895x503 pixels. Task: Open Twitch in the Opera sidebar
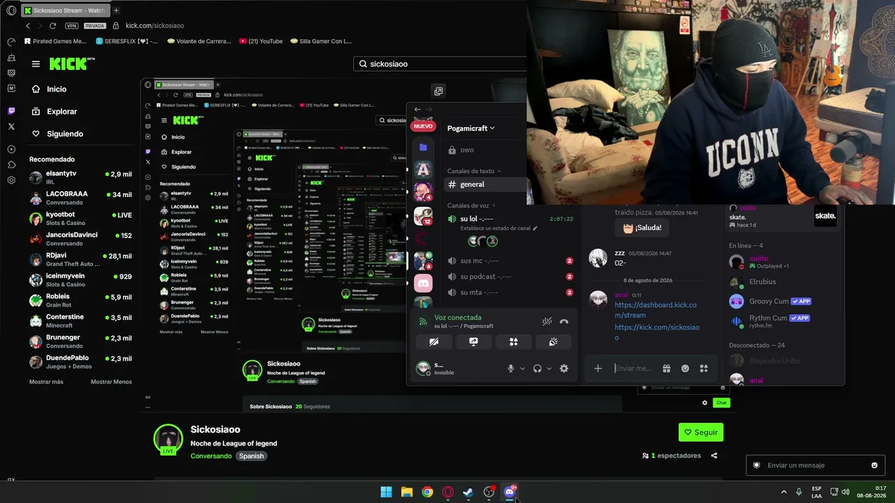point(11,111)
